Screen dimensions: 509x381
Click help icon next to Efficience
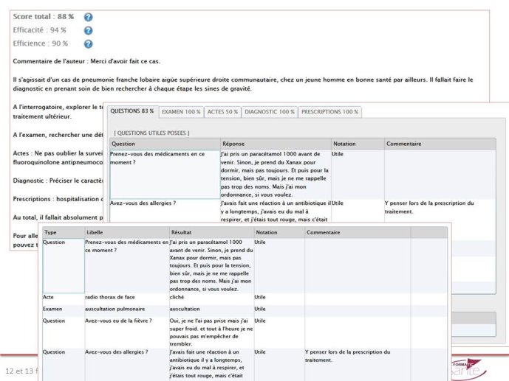[89, 43]
